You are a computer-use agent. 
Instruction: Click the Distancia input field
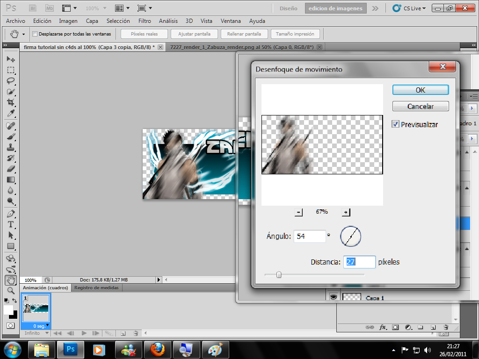[359, 262]
